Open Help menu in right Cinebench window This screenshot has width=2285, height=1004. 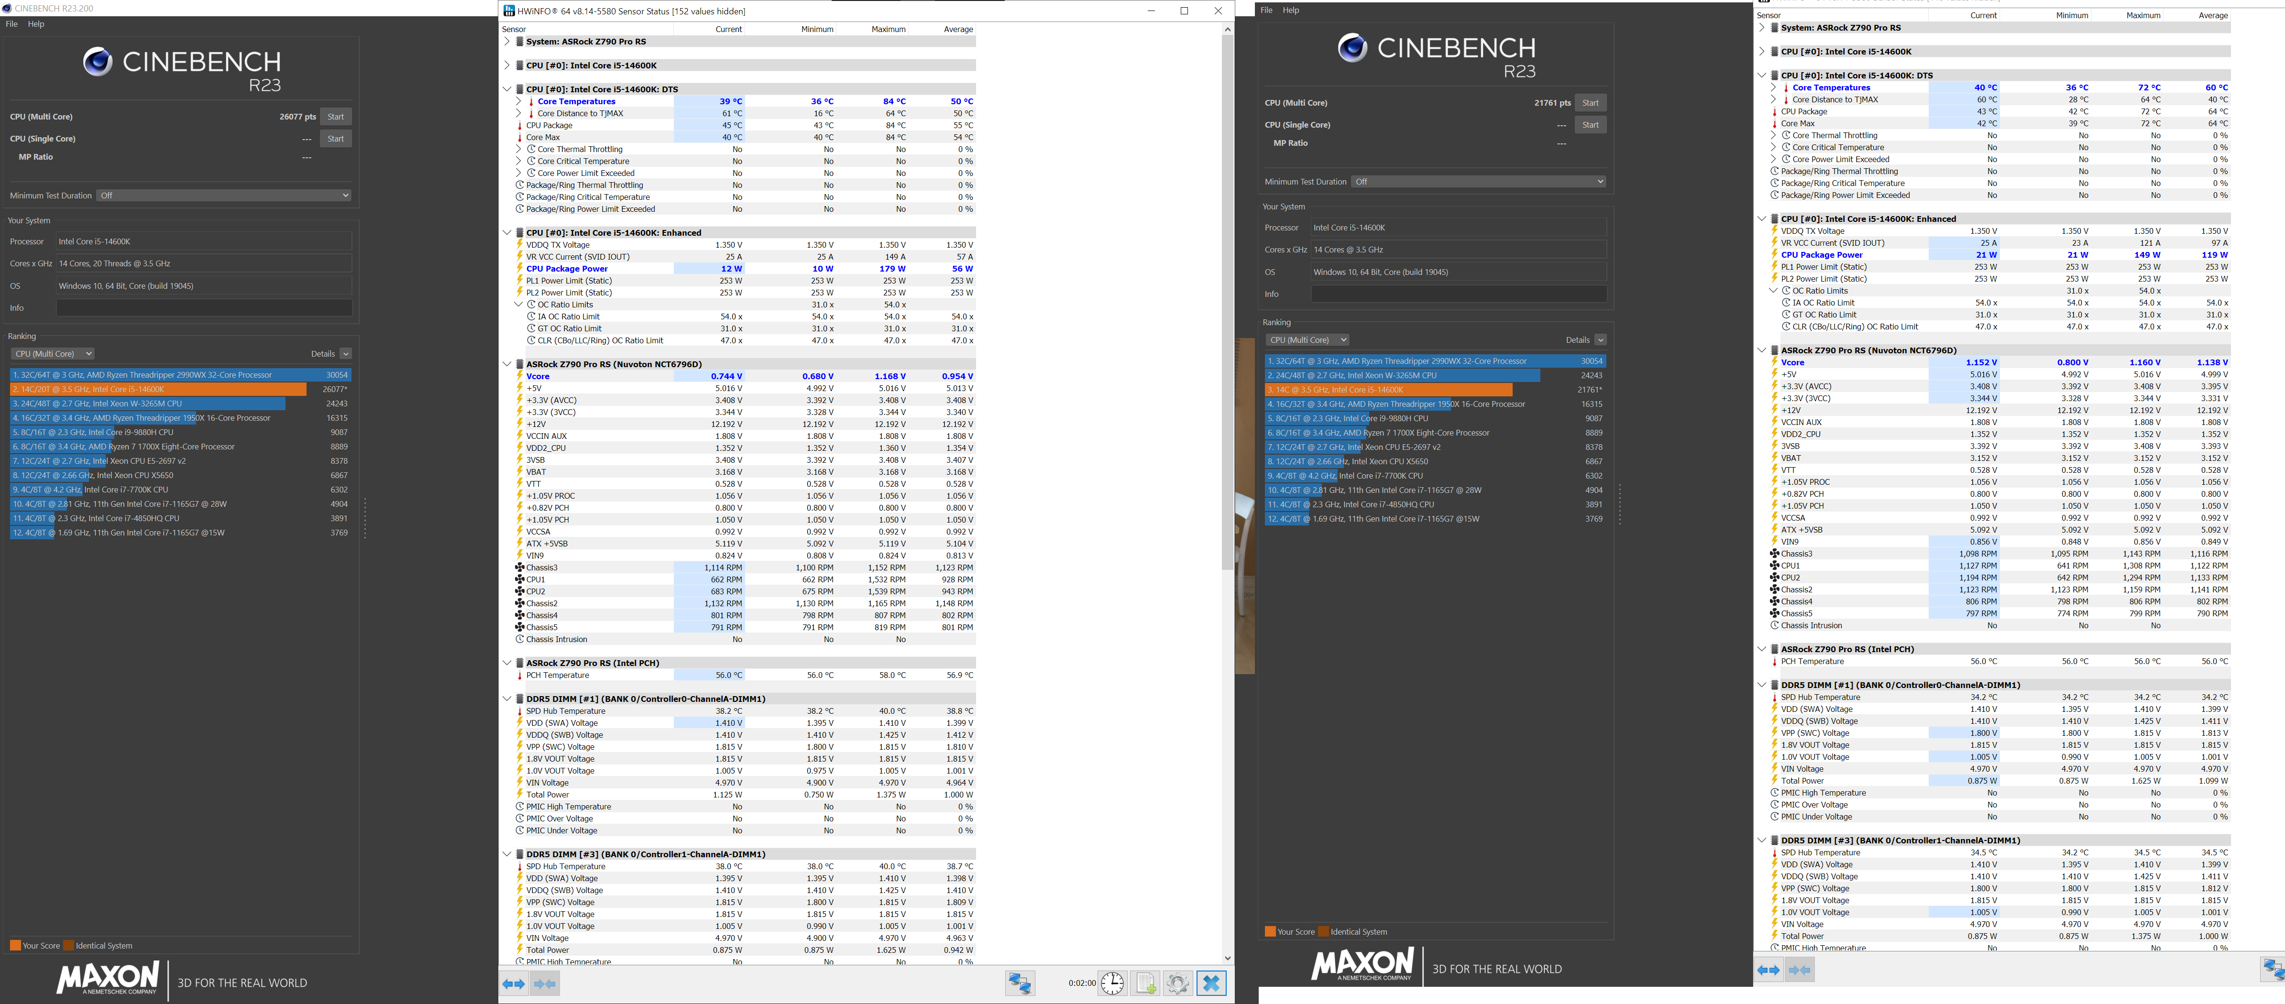point(1291,10)
